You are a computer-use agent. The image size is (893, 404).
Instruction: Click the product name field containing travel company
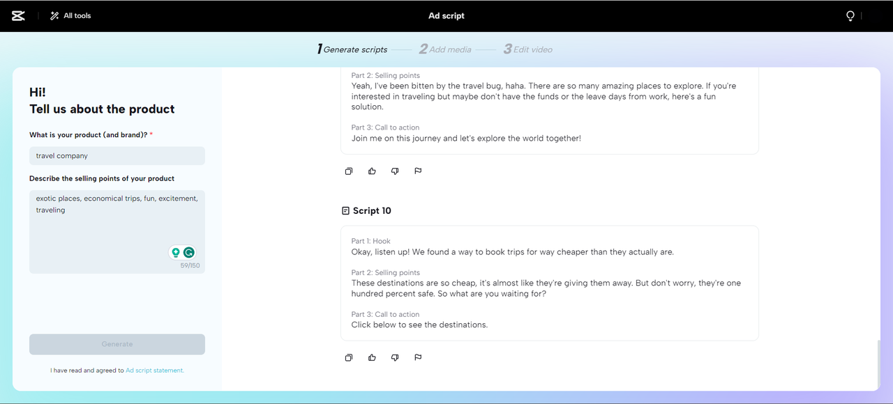point(117,156)
